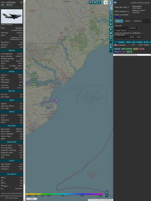Click the UAT / ADS-R legend tag

tap(127, 49)
